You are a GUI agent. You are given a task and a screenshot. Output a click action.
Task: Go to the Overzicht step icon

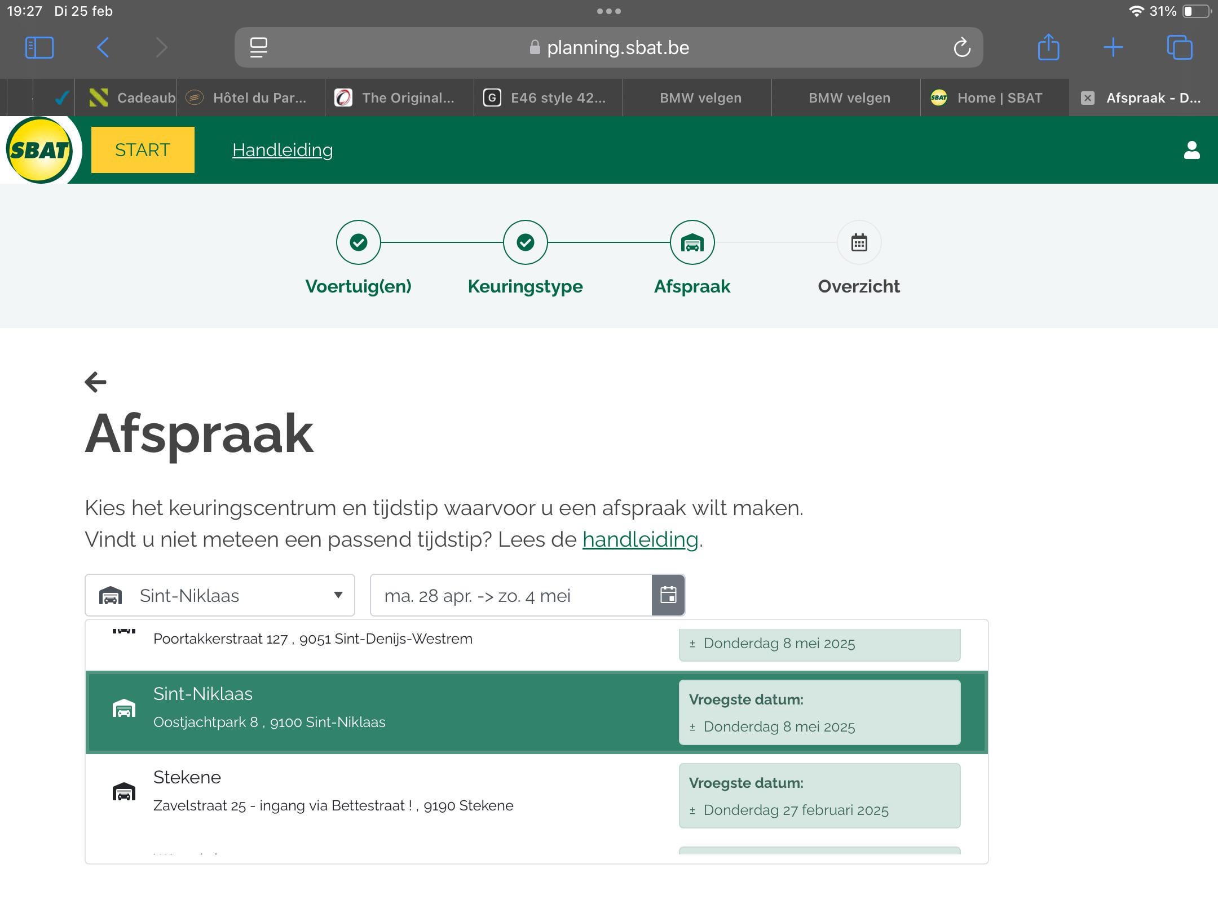click(x=859, y=242)
